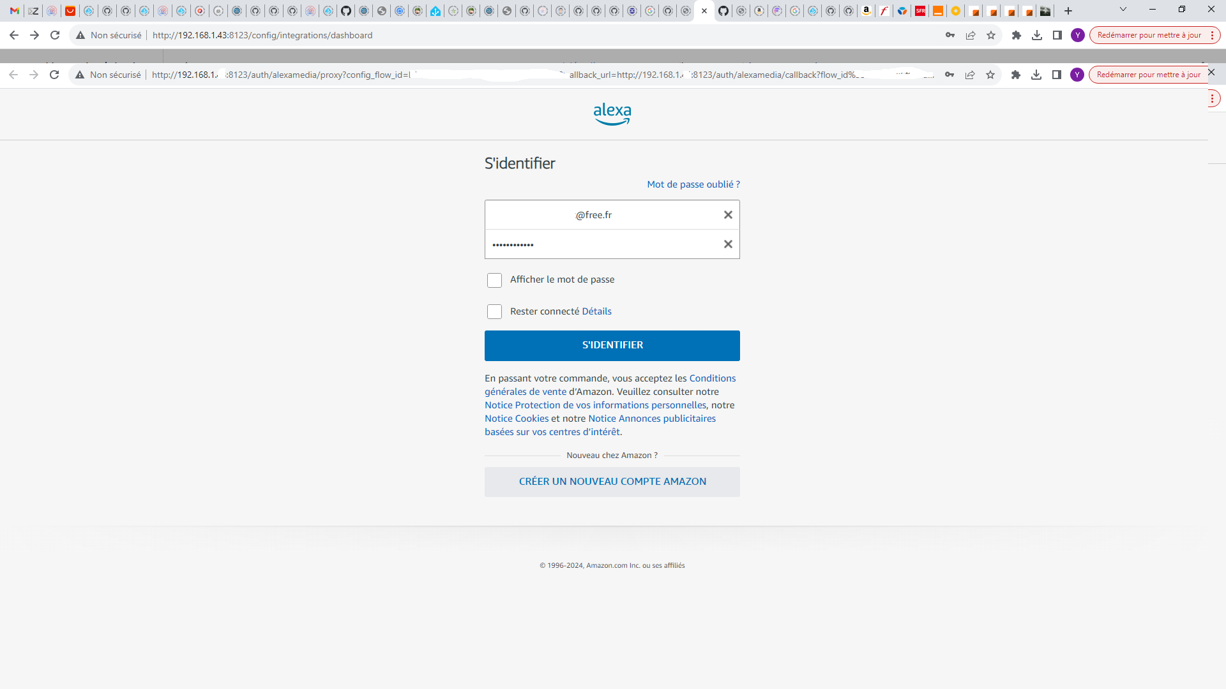The image size is (1226, 689).
Task: Switch to the Free red f tab
Action: point(884,11)
